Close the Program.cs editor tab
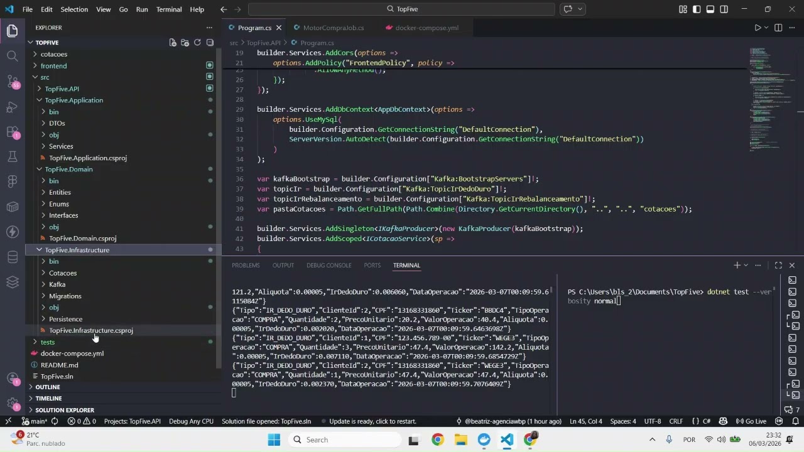 (x=279, y=28)
